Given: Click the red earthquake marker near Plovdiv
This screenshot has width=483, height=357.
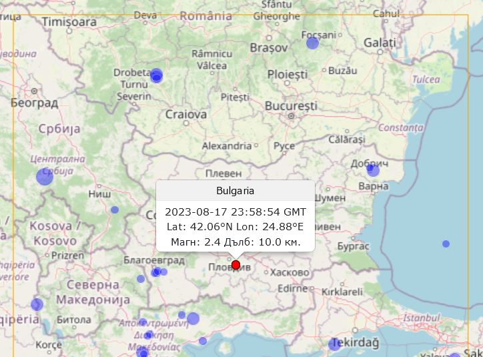Looking at the screenshot, I should point(235,265).
